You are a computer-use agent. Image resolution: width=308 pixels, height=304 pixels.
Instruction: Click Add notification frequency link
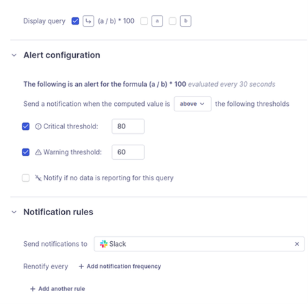pyautogui.click(x=120, y=266)
